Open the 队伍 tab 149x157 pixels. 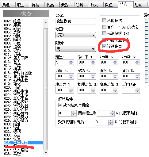click(111, 5)
